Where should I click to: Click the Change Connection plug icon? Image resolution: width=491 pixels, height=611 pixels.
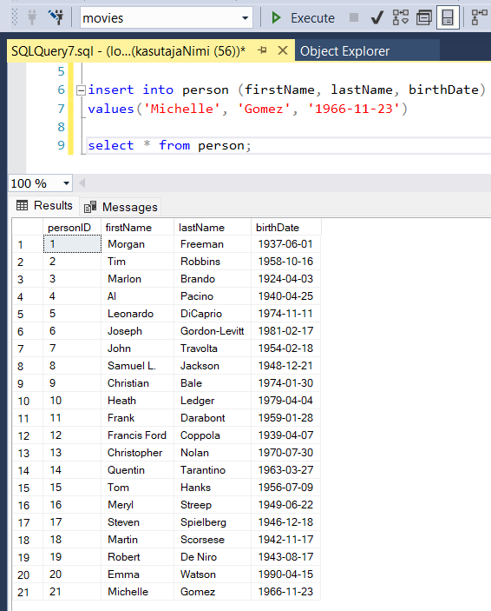point(56,17)
